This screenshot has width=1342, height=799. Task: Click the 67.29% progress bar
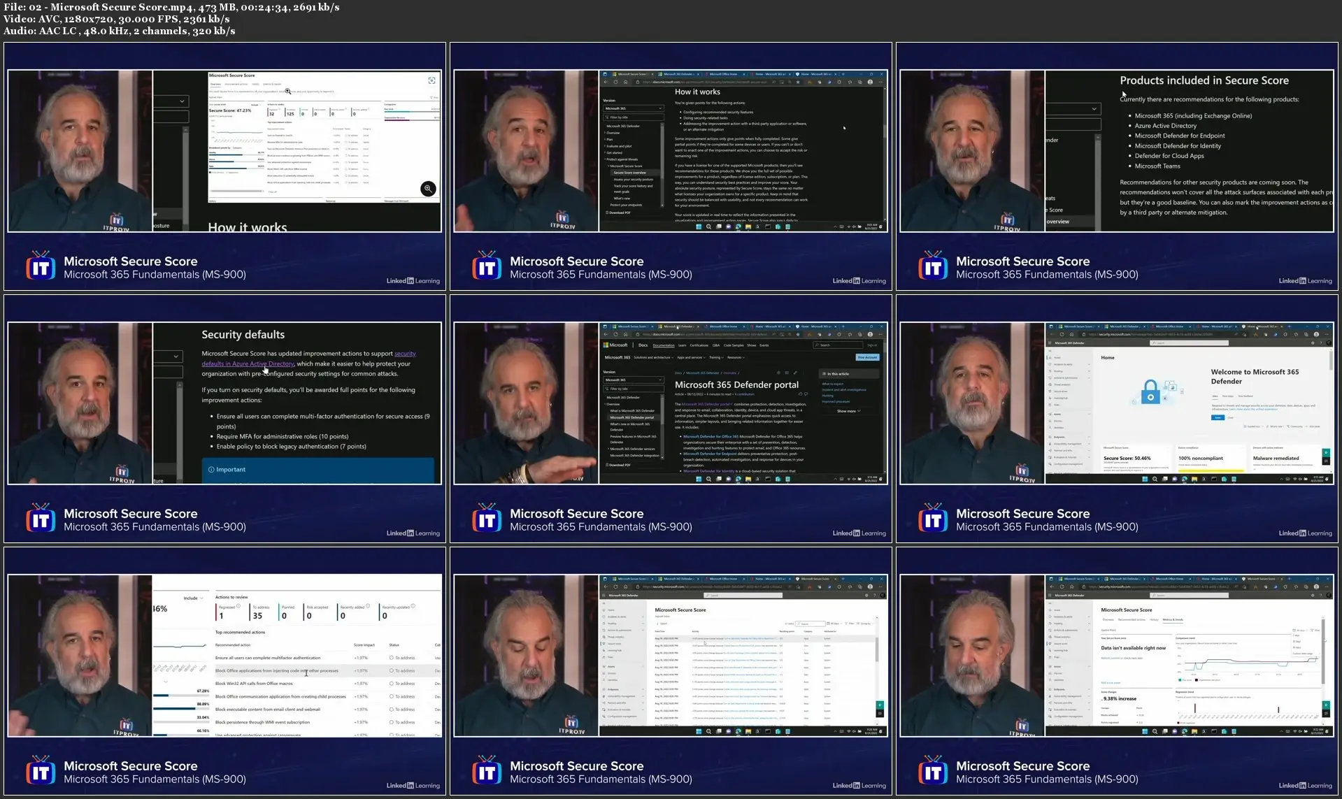180,696
